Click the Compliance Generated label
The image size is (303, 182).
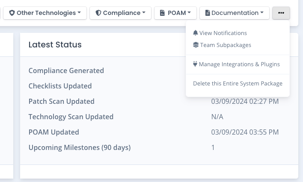[66, 70]
